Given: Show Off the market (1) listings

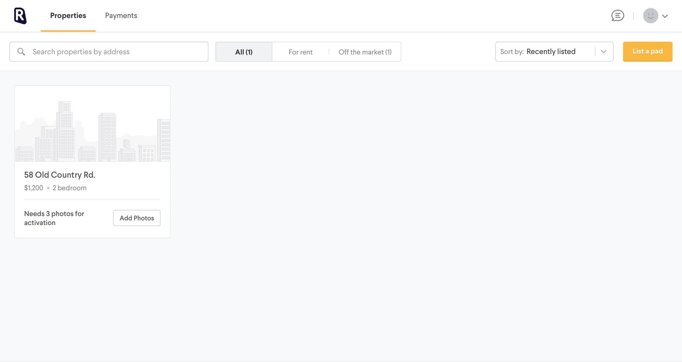Looking at the screenshot, I should (x=365, y=52).
